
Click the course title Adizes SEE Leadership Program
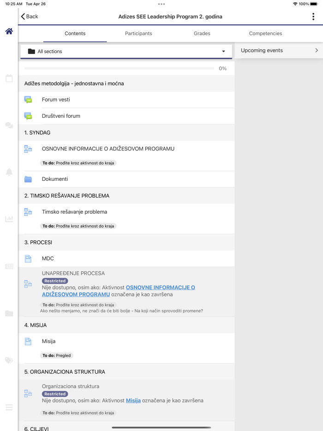coord(170,17)
